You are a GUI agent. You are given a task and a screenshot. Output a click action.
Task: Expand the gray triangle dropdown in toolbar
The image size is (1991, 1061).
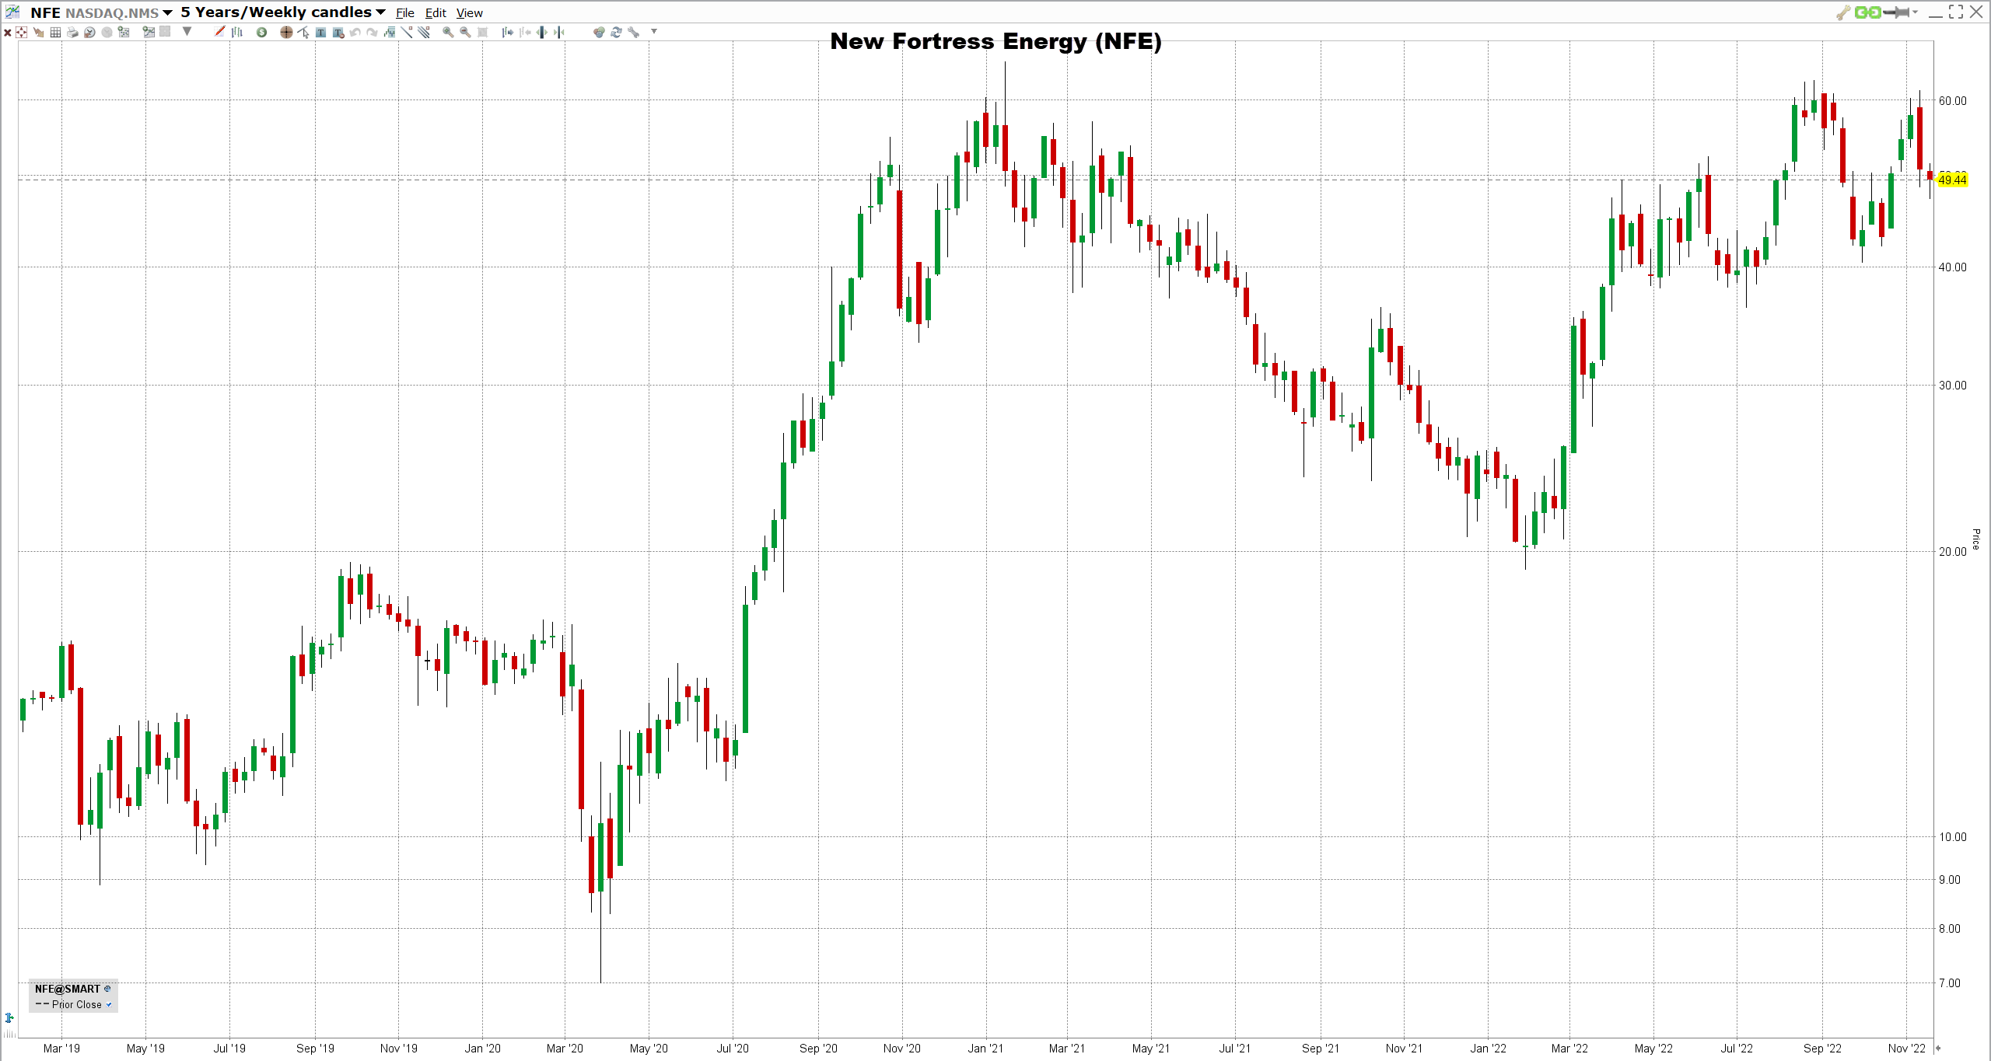coord(187,32)
